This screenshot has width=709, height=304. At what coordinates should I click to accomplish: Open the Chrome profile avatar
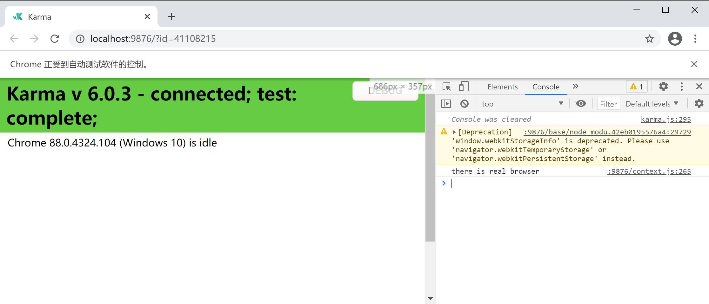click(675, 39)
